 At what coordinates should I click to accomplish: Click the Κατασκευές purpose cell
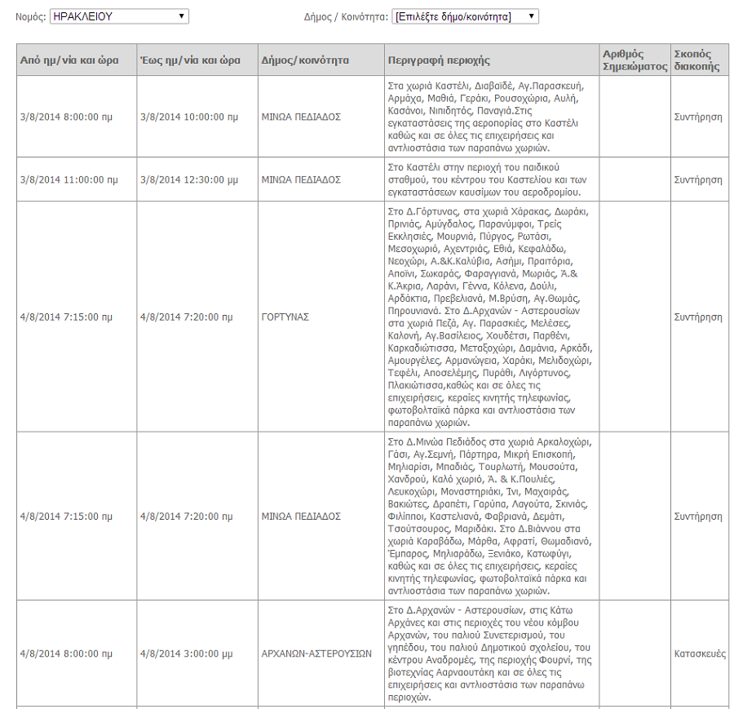point(699,654)
